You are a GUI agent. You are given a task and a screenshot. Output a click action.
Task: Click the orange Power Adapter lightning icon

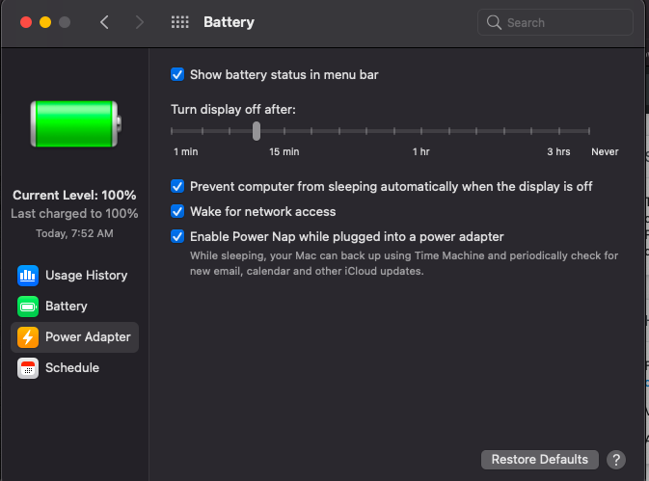point(28,337)
